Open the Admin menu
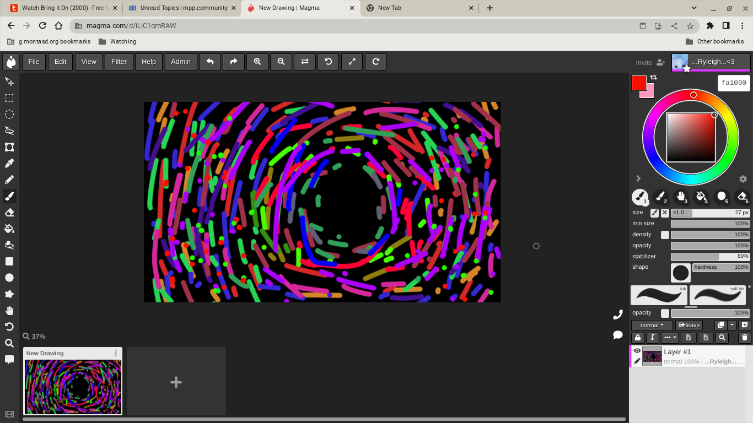 (181, 62)
